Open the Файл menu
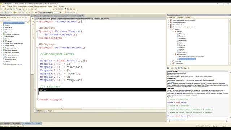 4,6
